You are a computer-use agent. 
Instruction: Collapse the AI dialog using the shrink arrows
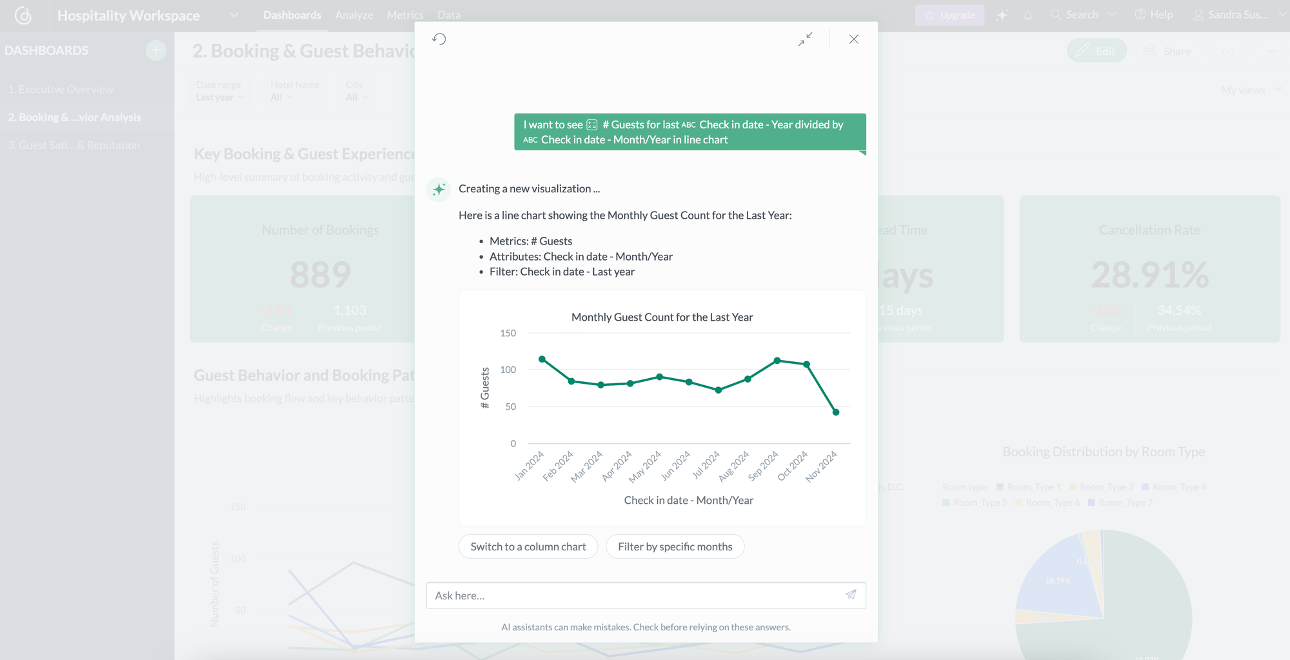806,39
